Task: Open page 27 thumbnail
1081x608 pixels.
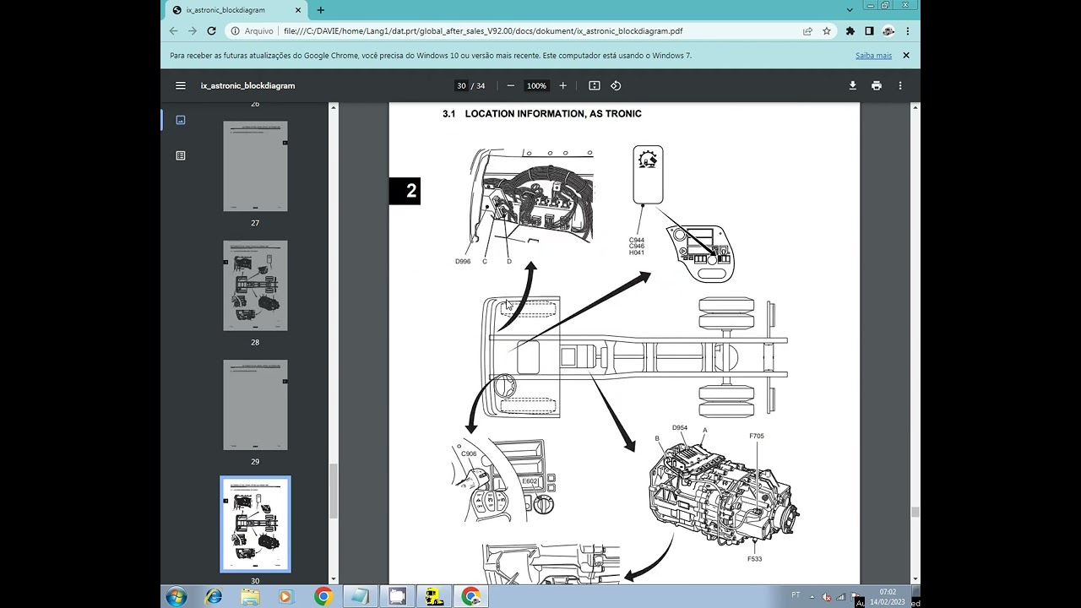Action: pos(255,166)
